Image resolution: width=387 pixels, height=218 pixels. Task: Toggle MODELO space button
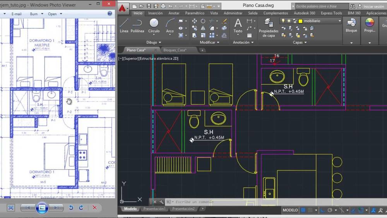(290, 210)
